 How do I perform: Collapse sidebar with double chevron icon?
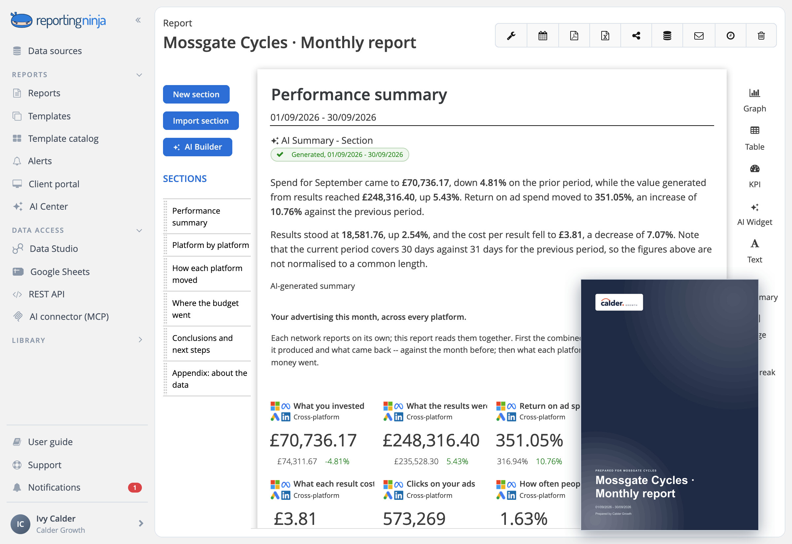(x=138, y=20)
